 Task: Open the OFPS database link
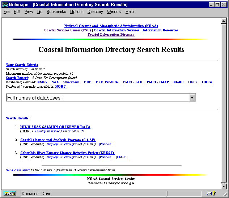[x=193, y=82]
